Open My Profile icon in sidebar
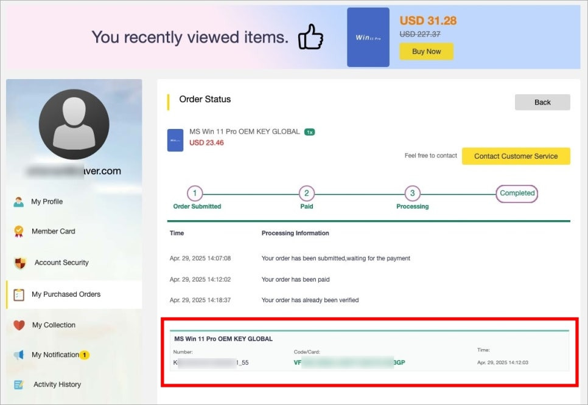 (x=18, y=201)
